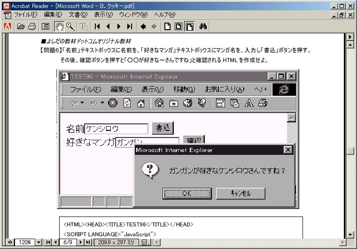The height and width of the screenshot is (249, 357).
Task: Go to next page in toolbar
Action: coord(119,26)
